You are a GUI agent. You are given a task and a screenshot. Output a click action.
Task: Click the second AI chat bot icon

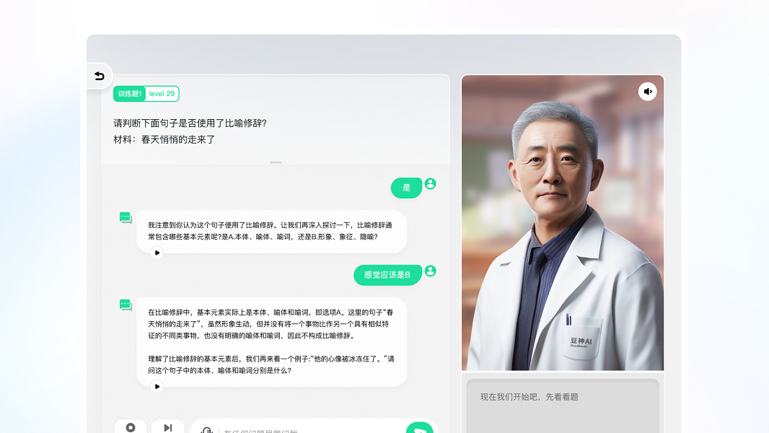tap(126, 305)
